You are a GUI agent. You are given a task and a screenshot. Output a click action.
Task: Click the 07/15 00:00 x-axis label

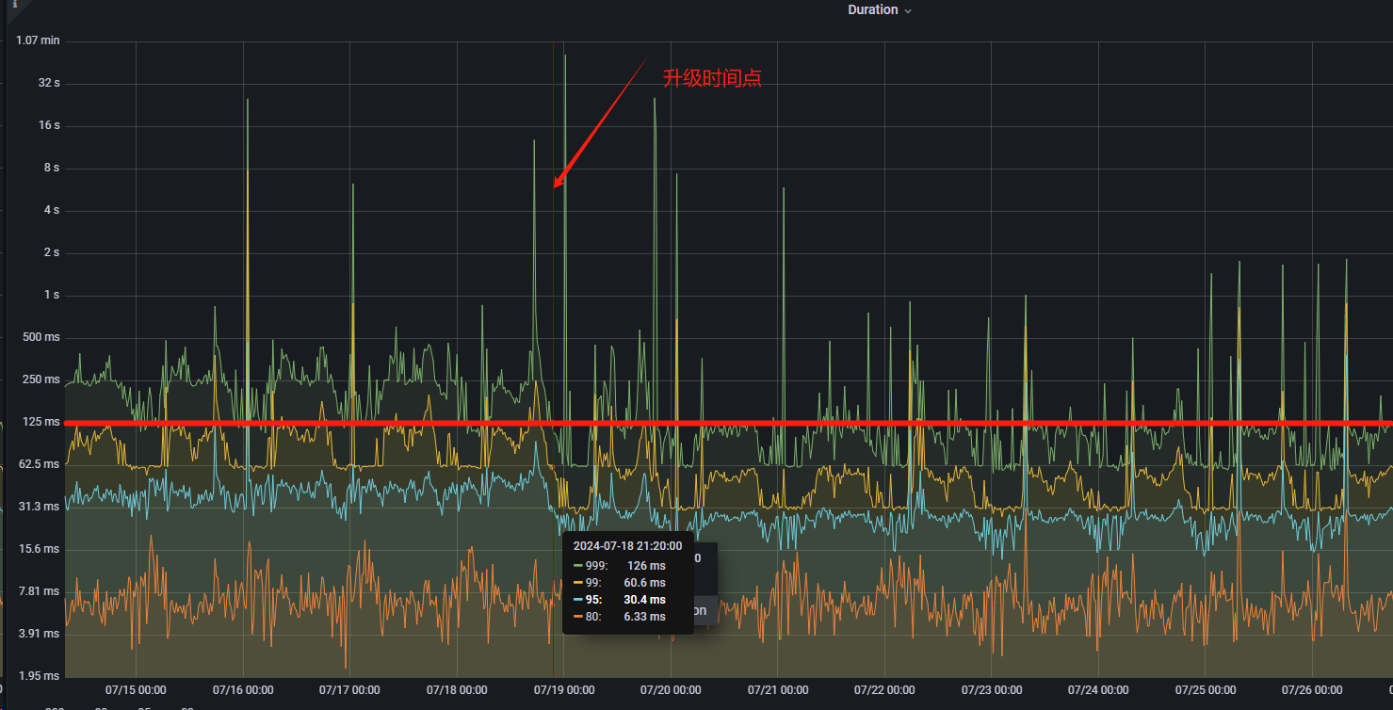136,690
